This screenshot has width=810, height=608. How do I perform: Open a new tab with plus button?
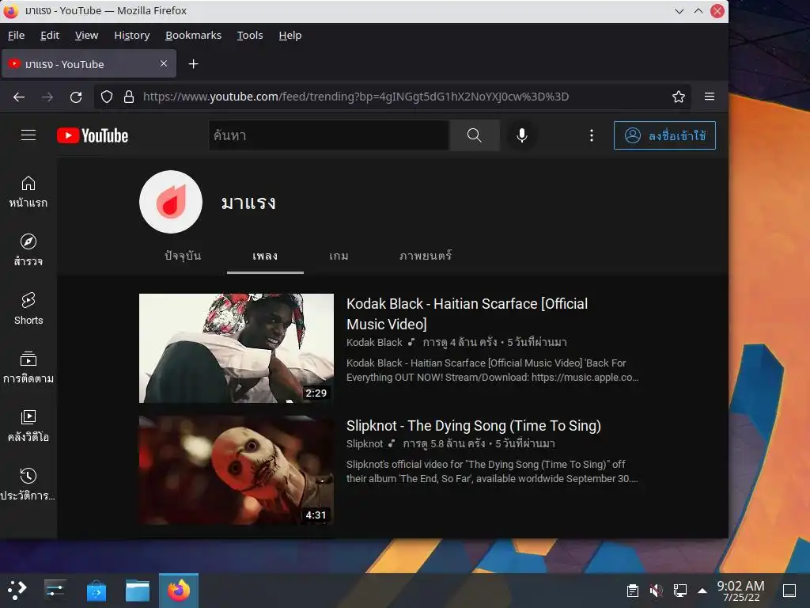click(193, 63)
